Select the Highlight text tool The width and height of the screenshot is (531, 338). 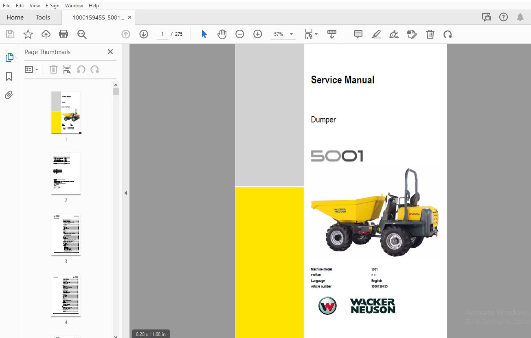pos(376,35)
